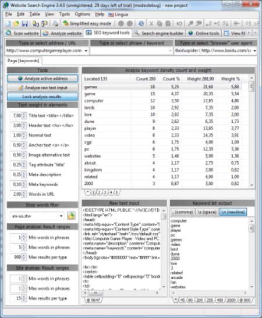
Task: Click the Cut scissors icon
Action: click(151, 24)
